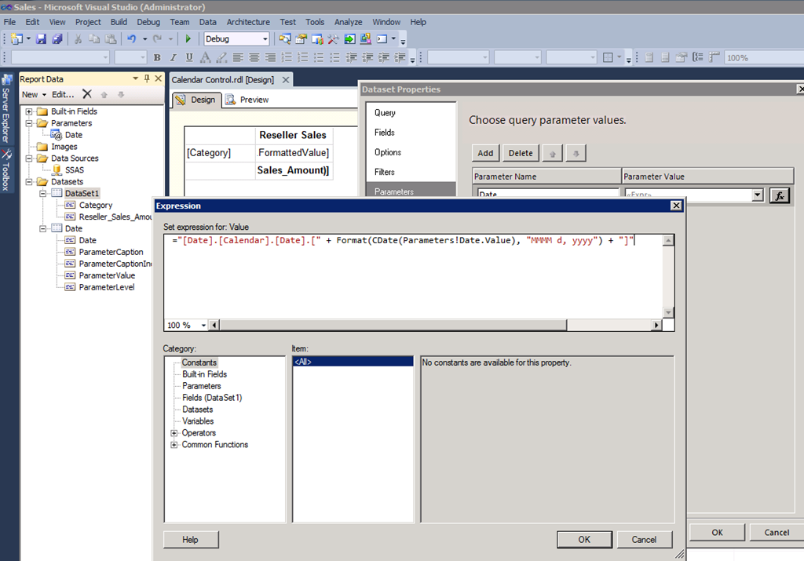
Task: Switch to the Preview tab
Action: coord(247,100)
